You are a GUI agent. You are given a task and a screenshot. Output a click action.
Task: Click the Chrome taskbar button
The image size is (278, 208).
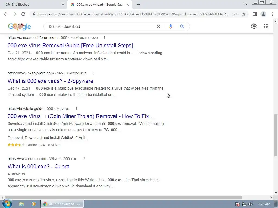point(62,204)
